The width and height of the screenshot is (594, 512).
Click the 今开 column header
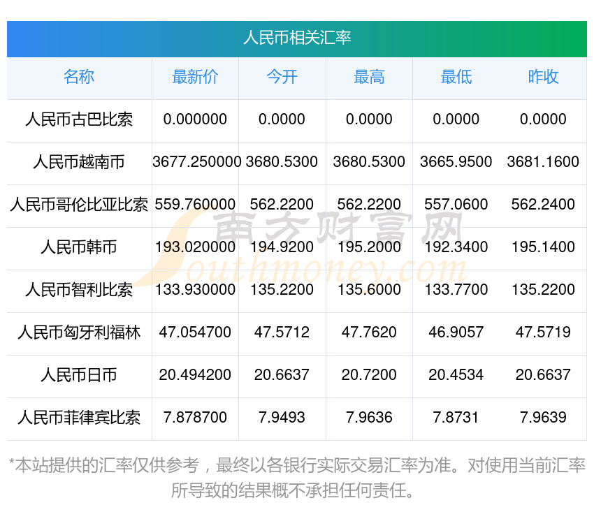[x=282, y=78]
